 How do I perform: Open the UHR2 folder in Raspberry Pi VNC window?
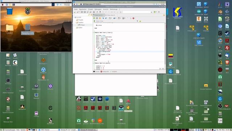[10, 29]
